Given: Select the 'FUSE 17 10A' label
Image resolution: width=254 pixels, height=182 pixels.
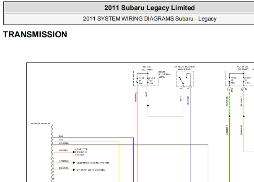Looking at the screenshot, I should tap(141, 81).
